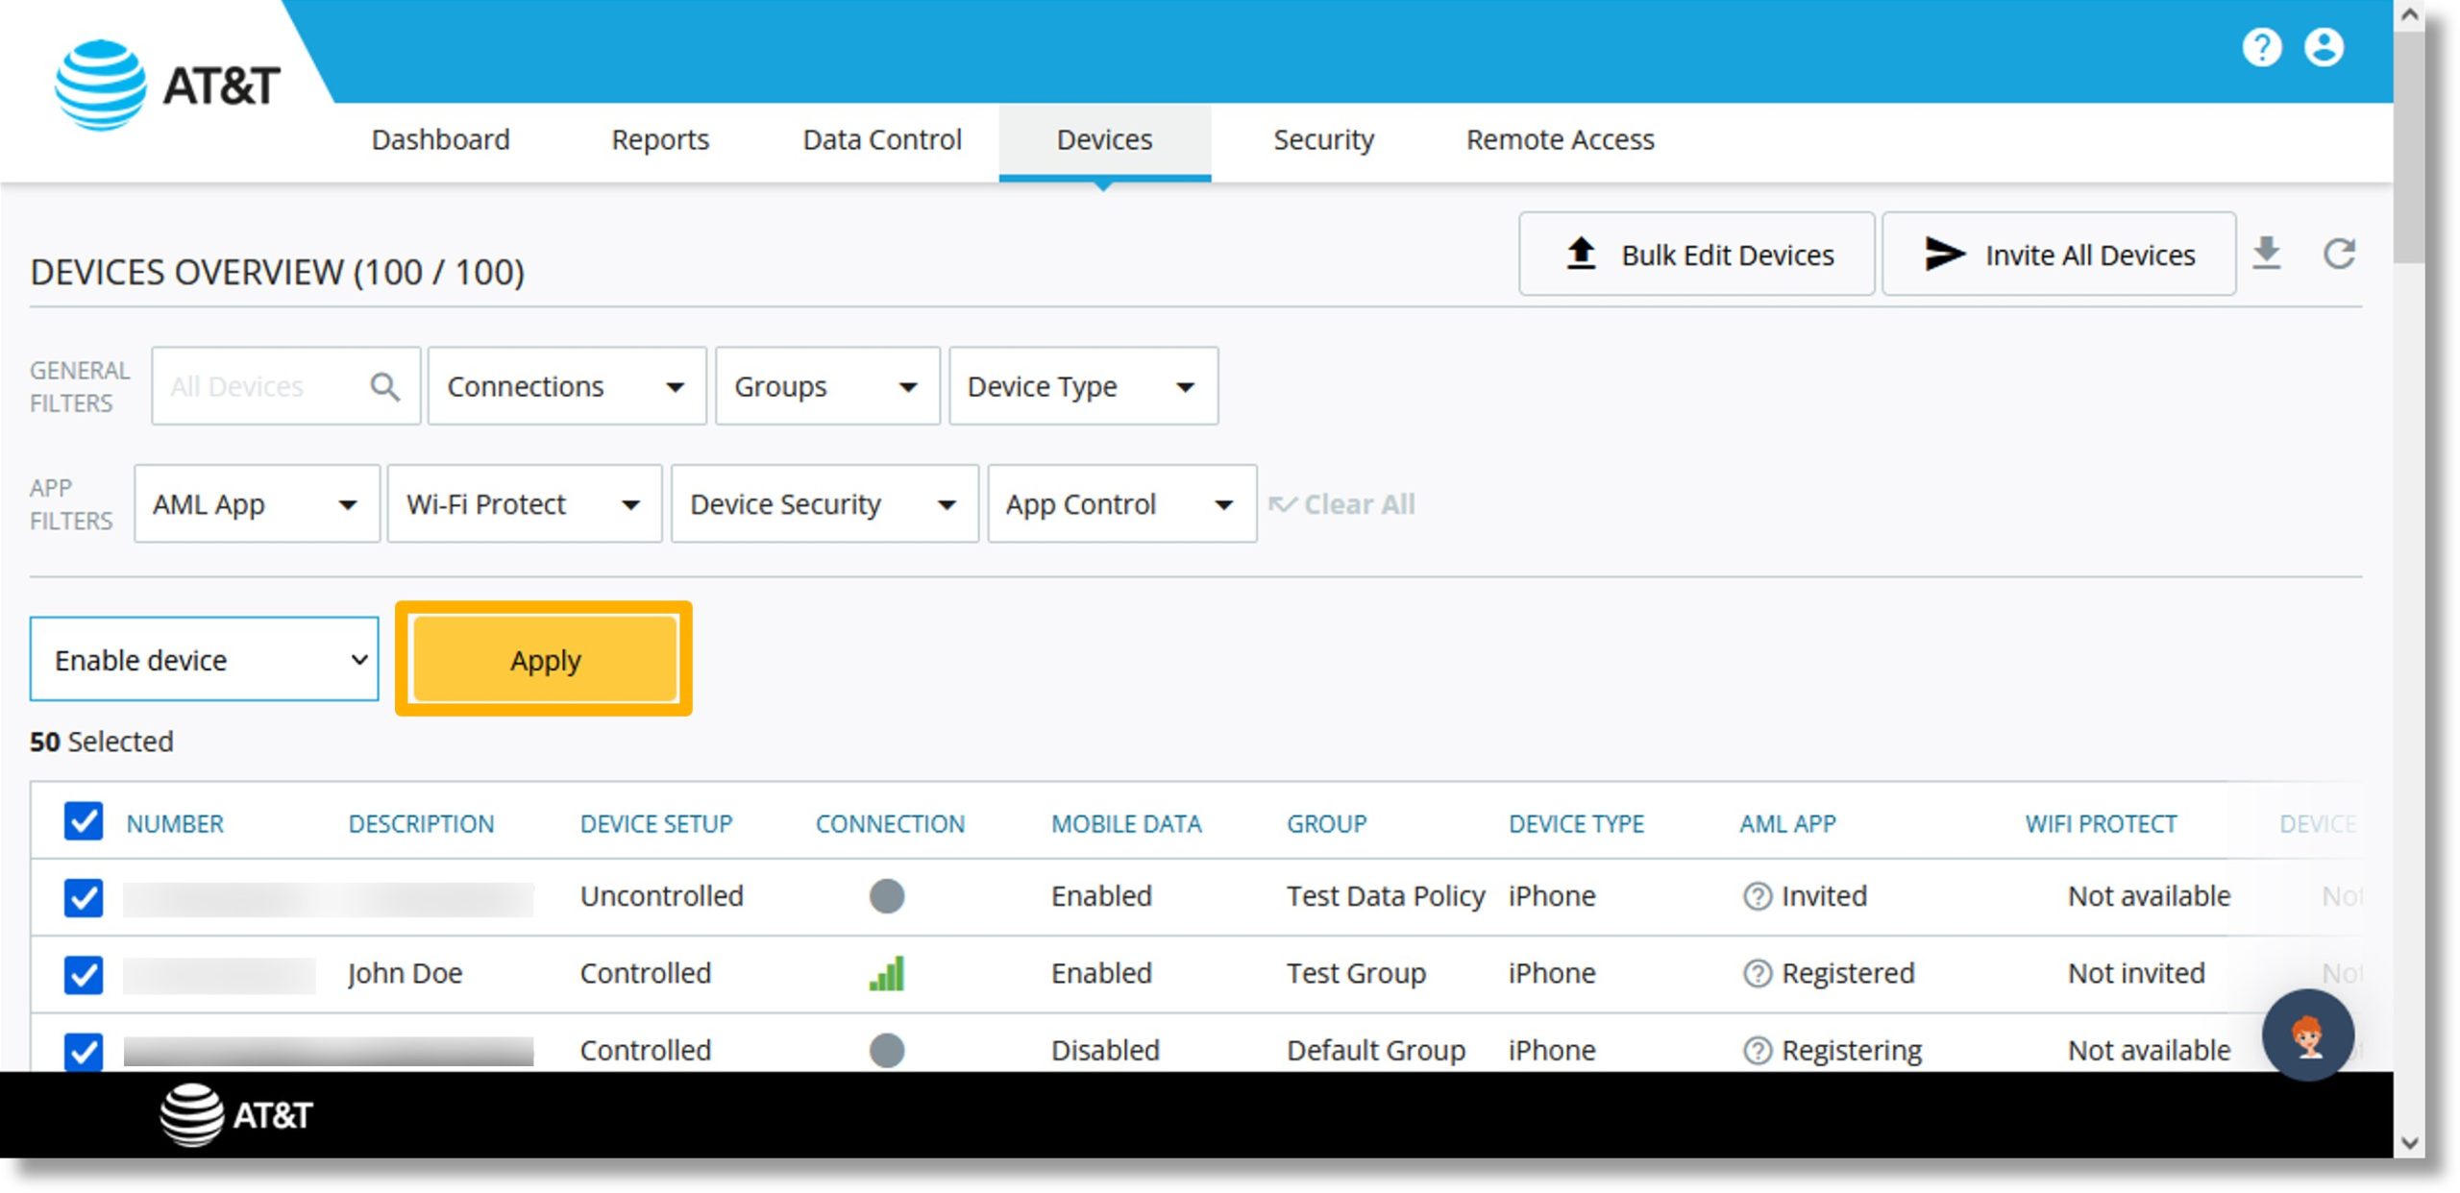
Task: Sort by the AML APP column header
Action: (x=1787, y=824)
